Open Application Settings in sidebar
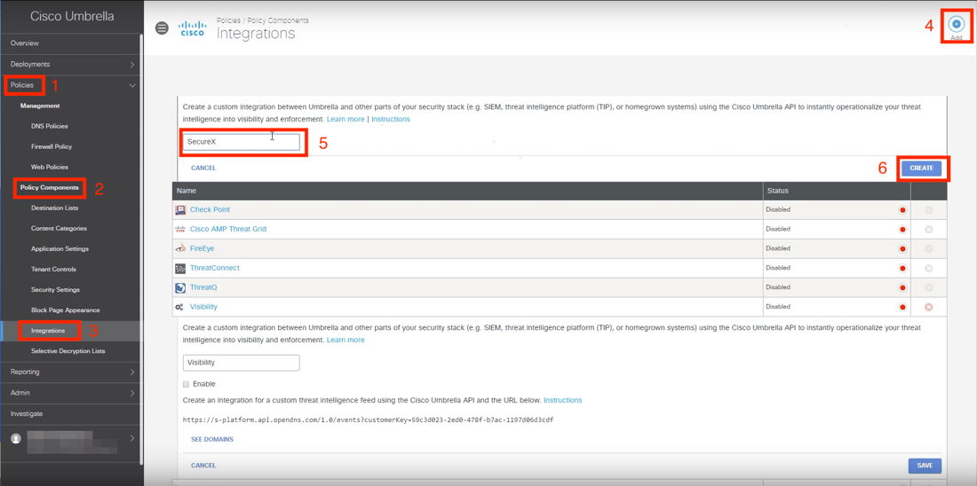The image size is (977, 486). [60, 249]
